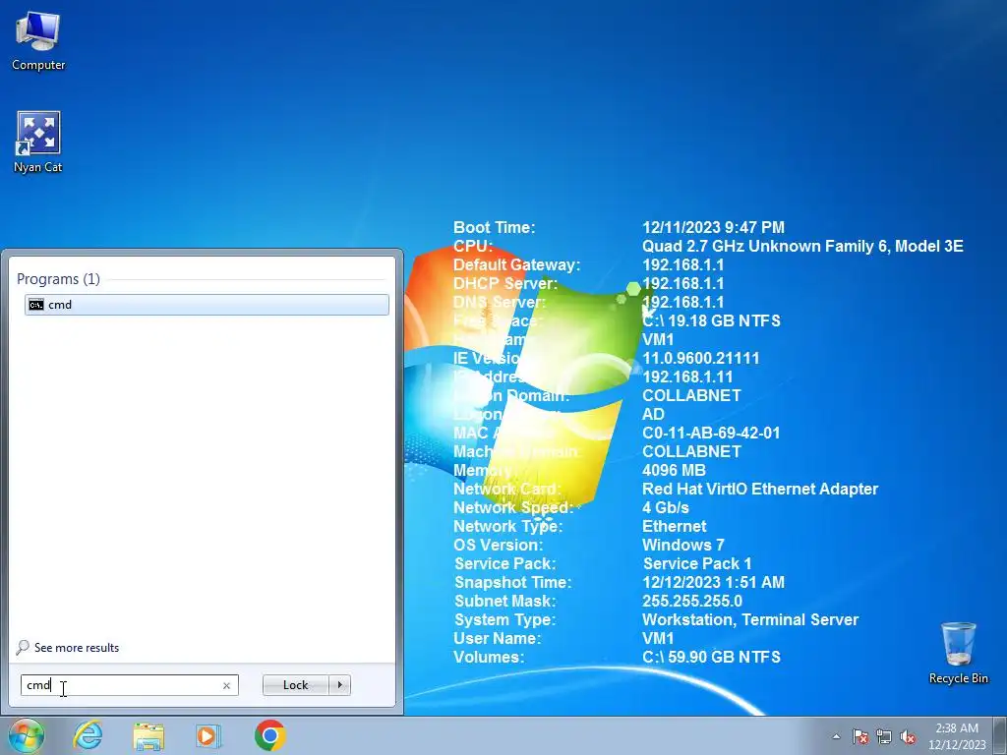Click the muted volume tray icon
The width and height of the screenshot is (1007, 755).
[908, 736]
